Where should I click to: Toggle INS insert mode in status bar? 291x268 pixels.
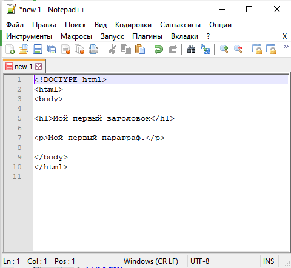(269, 261)
